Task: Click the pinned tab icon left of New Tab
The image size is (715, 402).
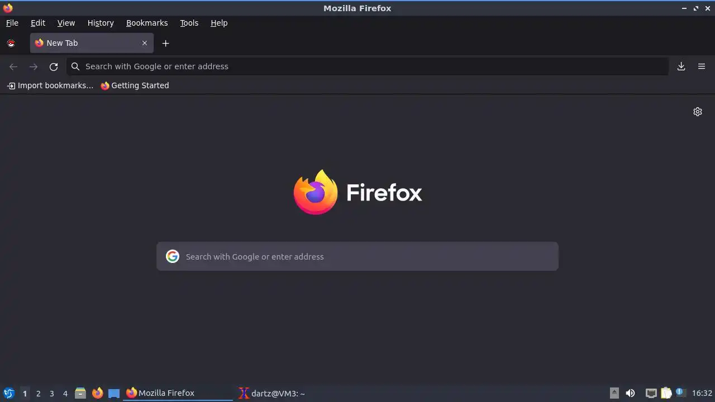Action: pos(11,43)
